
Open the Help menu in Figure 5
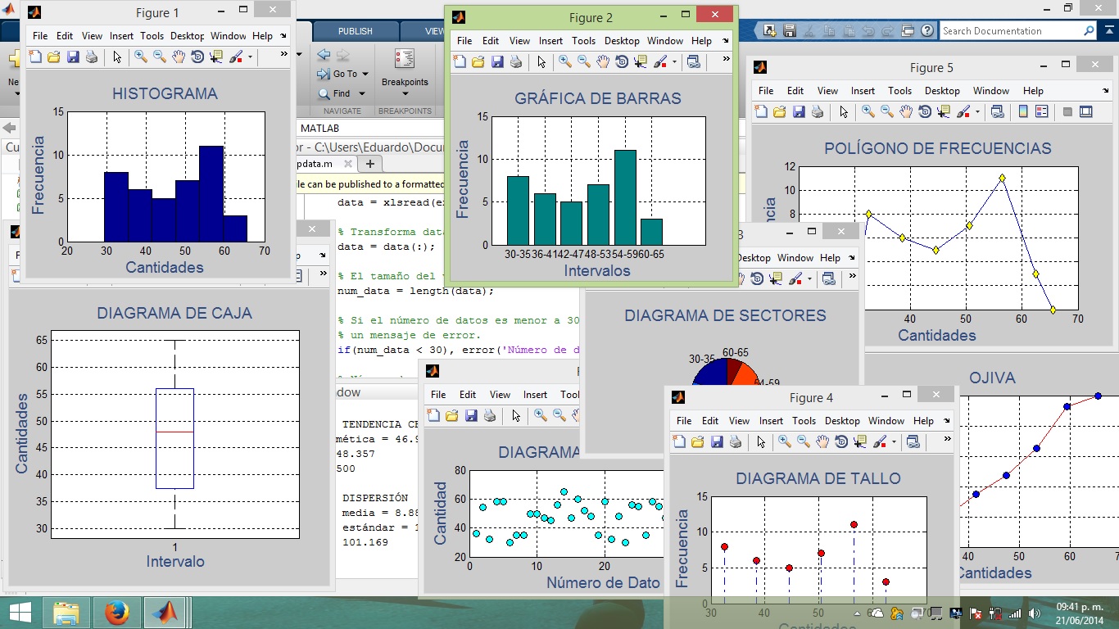coord(1033,91)
